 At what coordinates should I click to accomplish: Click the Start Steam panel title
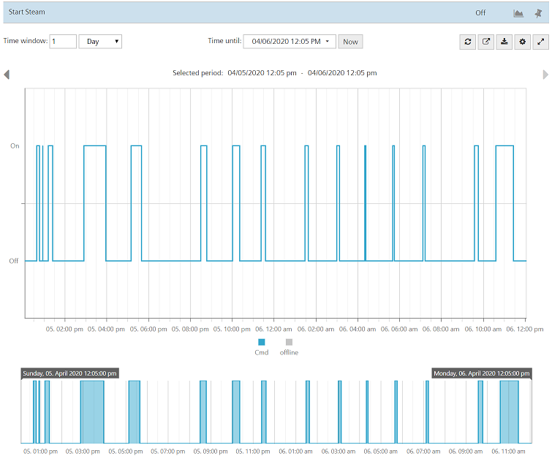(27, 12)
